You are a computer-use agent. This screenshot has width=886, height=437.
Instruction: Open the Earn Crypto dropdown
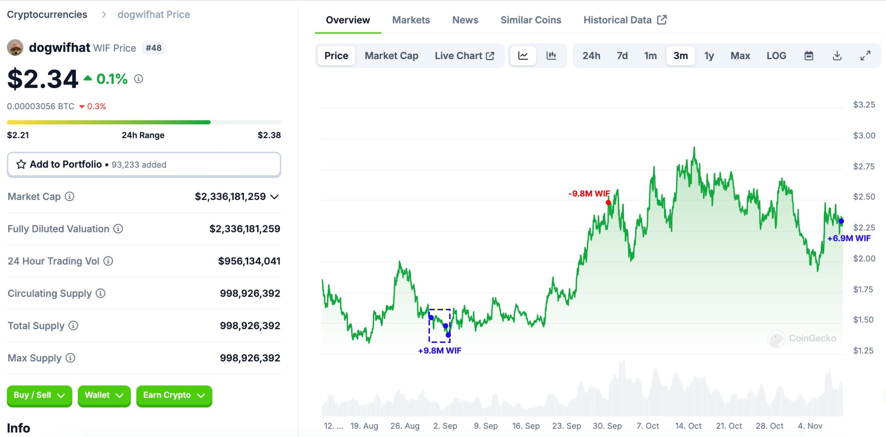(174, 395)
